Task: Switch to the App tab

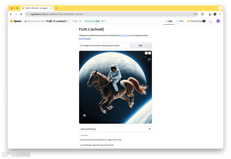Action: point(169,21)
